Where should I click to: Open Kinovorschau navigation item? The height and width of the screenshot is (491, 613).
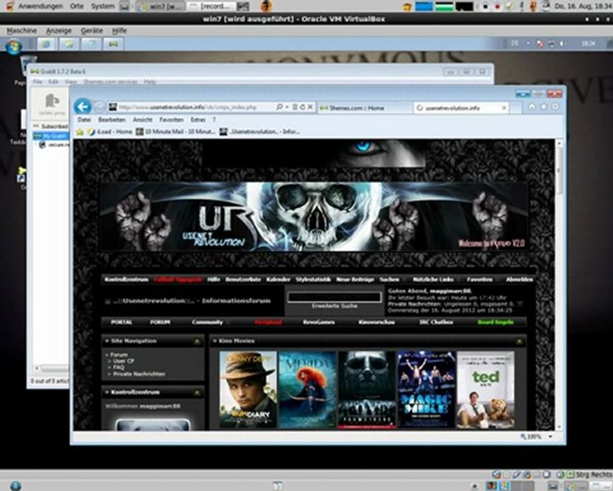377,322
